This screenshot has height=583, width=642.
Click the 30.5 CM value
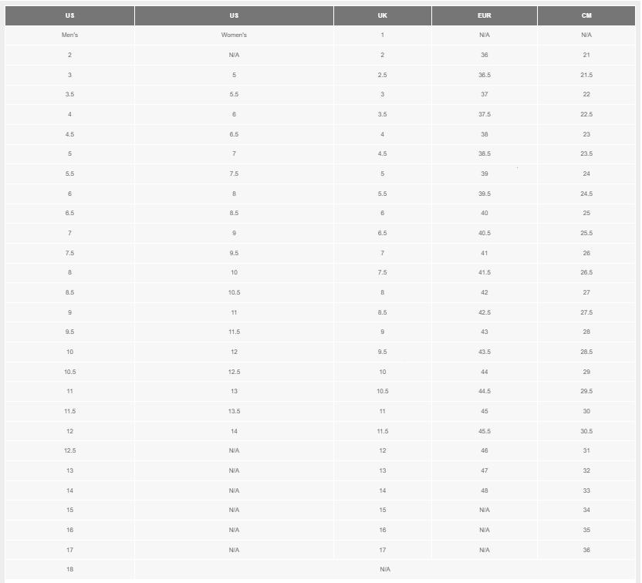[586, 431]
